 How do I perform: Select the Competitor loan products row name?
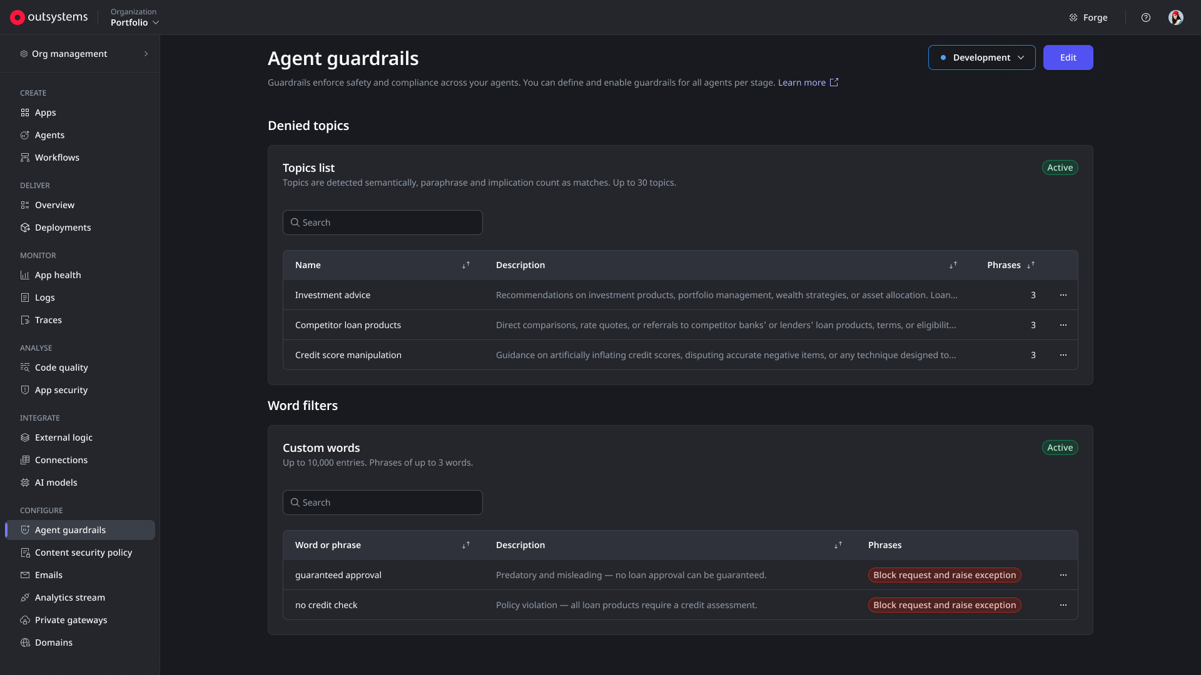(x=348, y=325)
